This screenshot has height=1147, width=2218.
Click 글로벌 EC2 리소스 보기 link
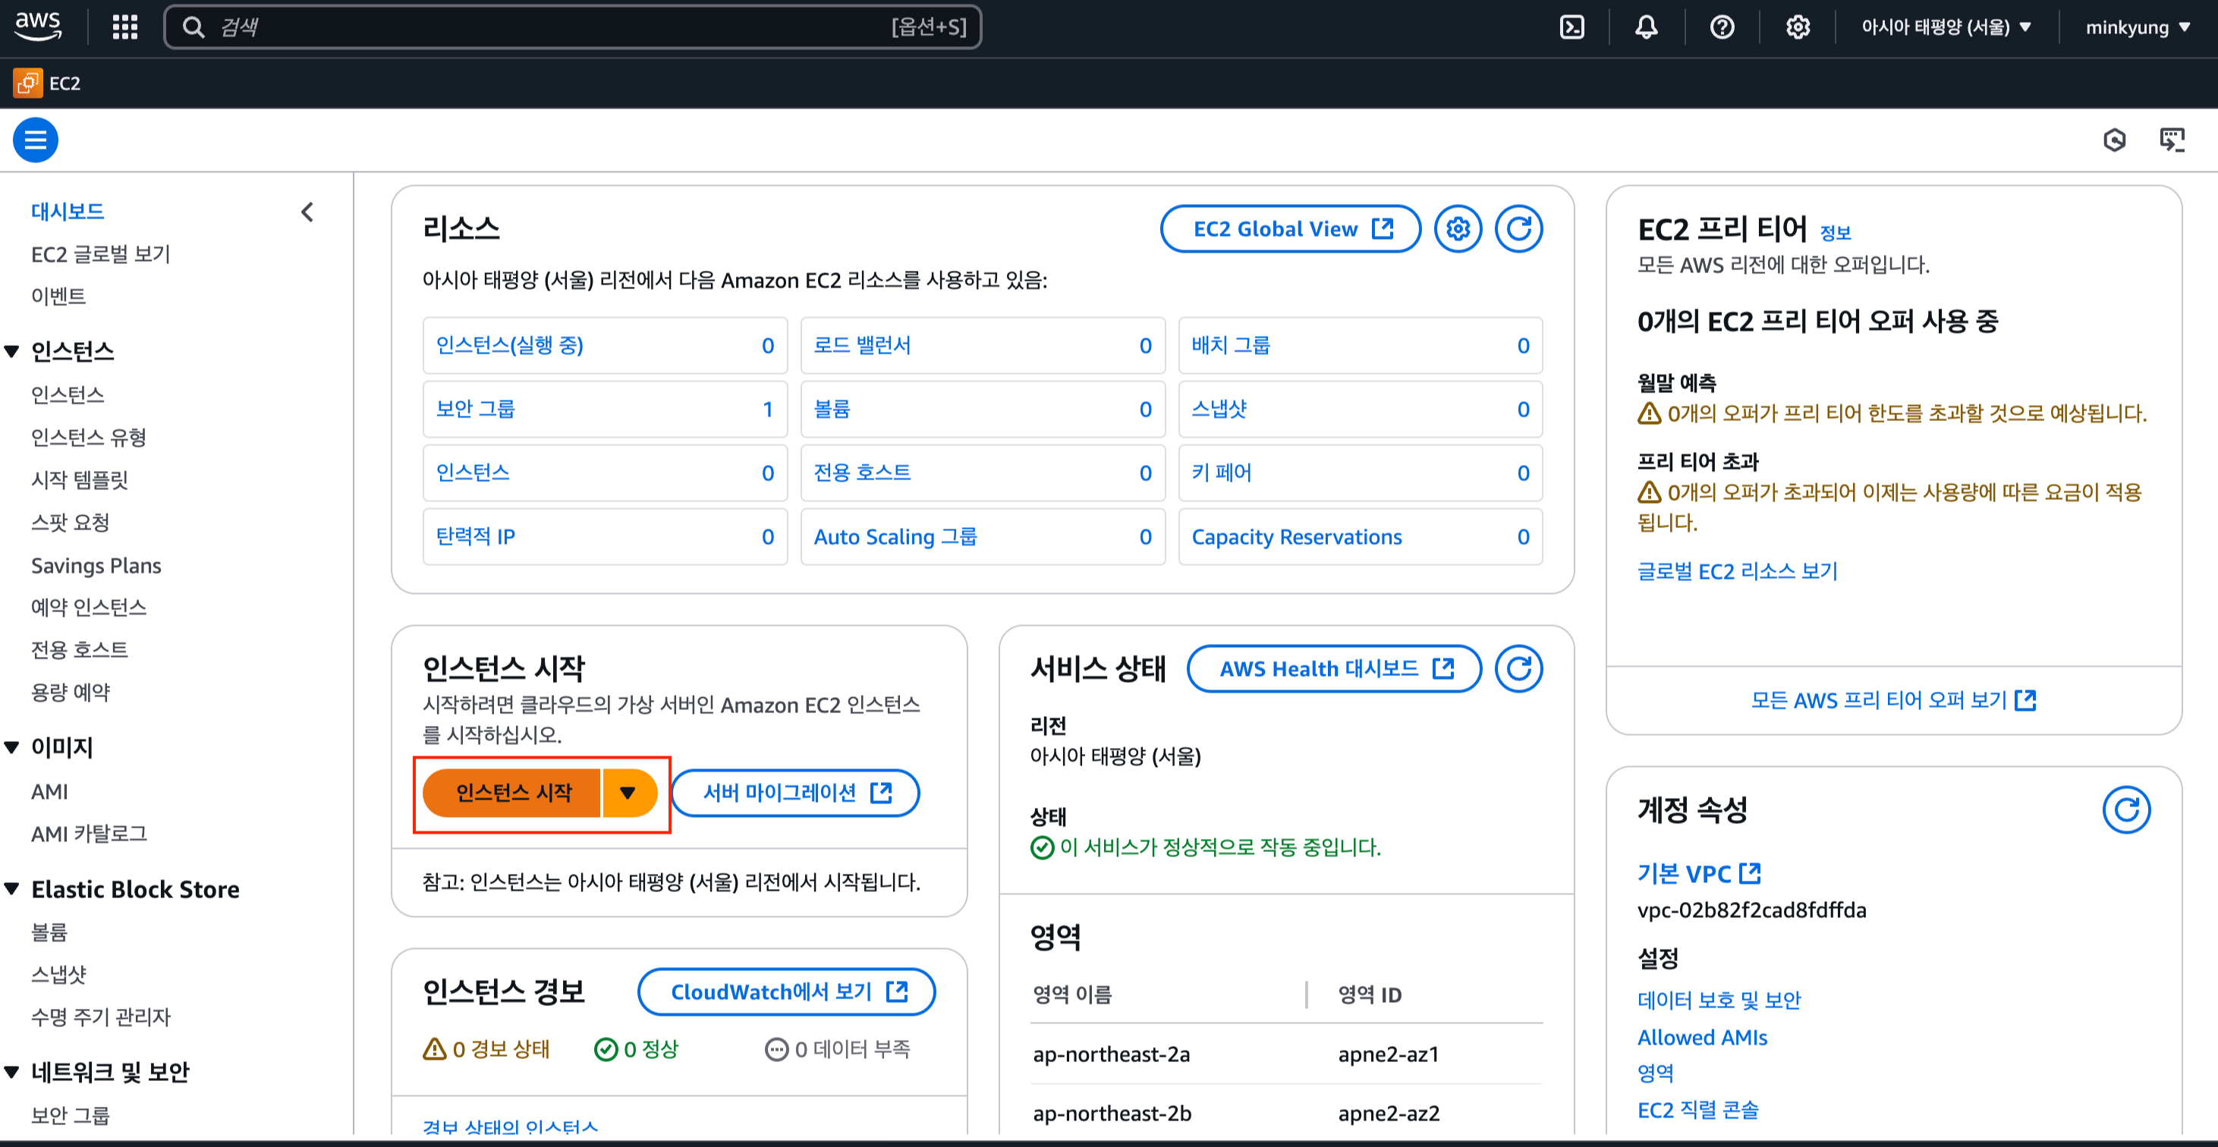[x=1738, y=570]
